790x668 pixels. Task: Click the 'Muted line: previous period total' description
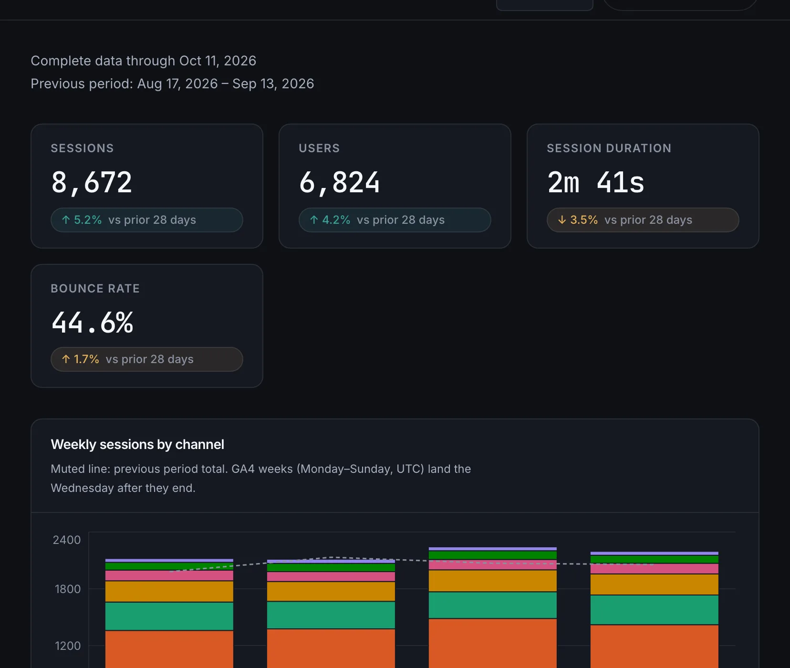point(261,479)
